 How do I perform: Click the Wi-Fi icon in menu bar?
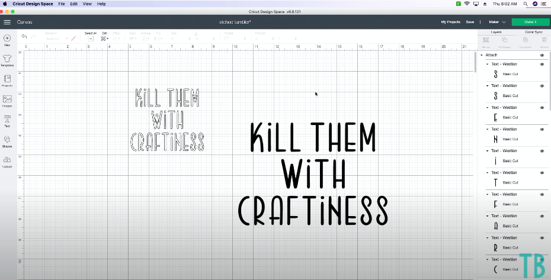(x=467, y=4)
